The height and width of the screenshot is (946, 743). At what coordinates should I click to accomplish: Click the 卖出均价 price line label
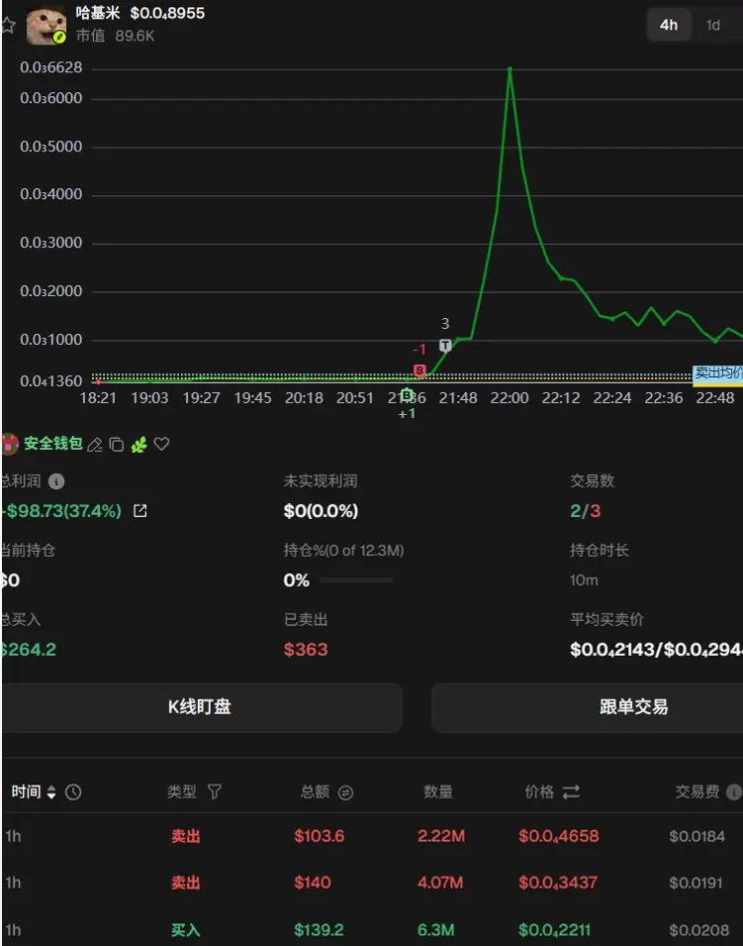point(718,372)
